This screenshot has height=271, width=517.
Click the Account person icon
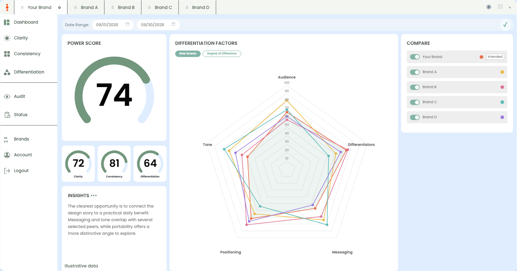(7, 155)
